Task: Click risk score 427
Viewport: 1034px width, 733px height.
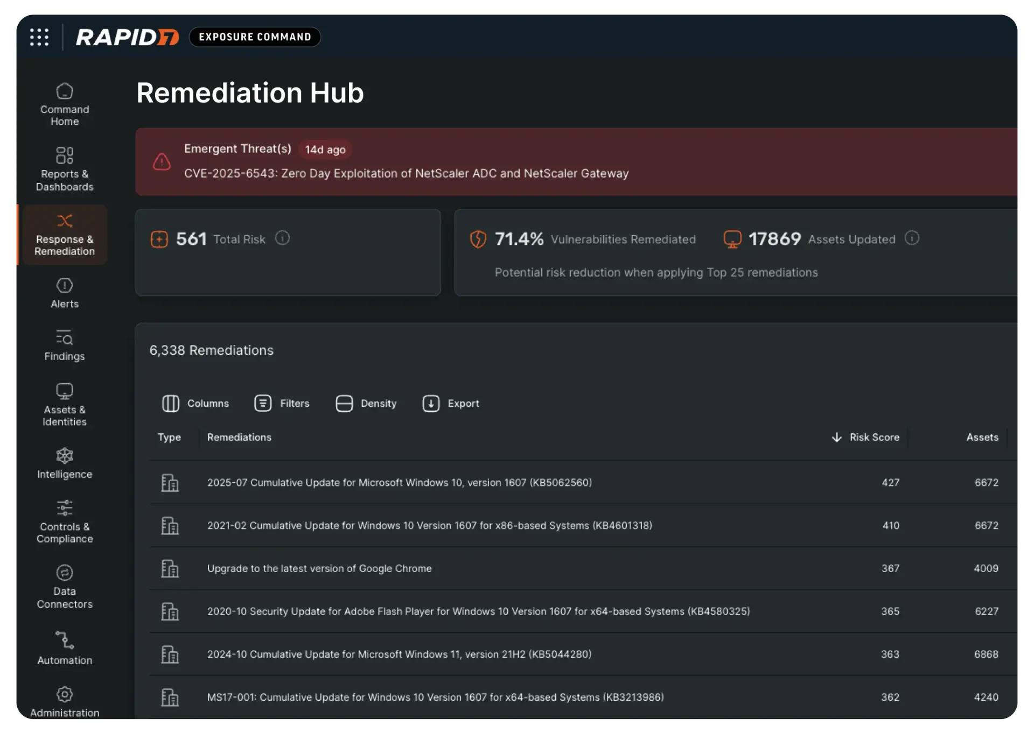Action: click(x=890, y=482)
